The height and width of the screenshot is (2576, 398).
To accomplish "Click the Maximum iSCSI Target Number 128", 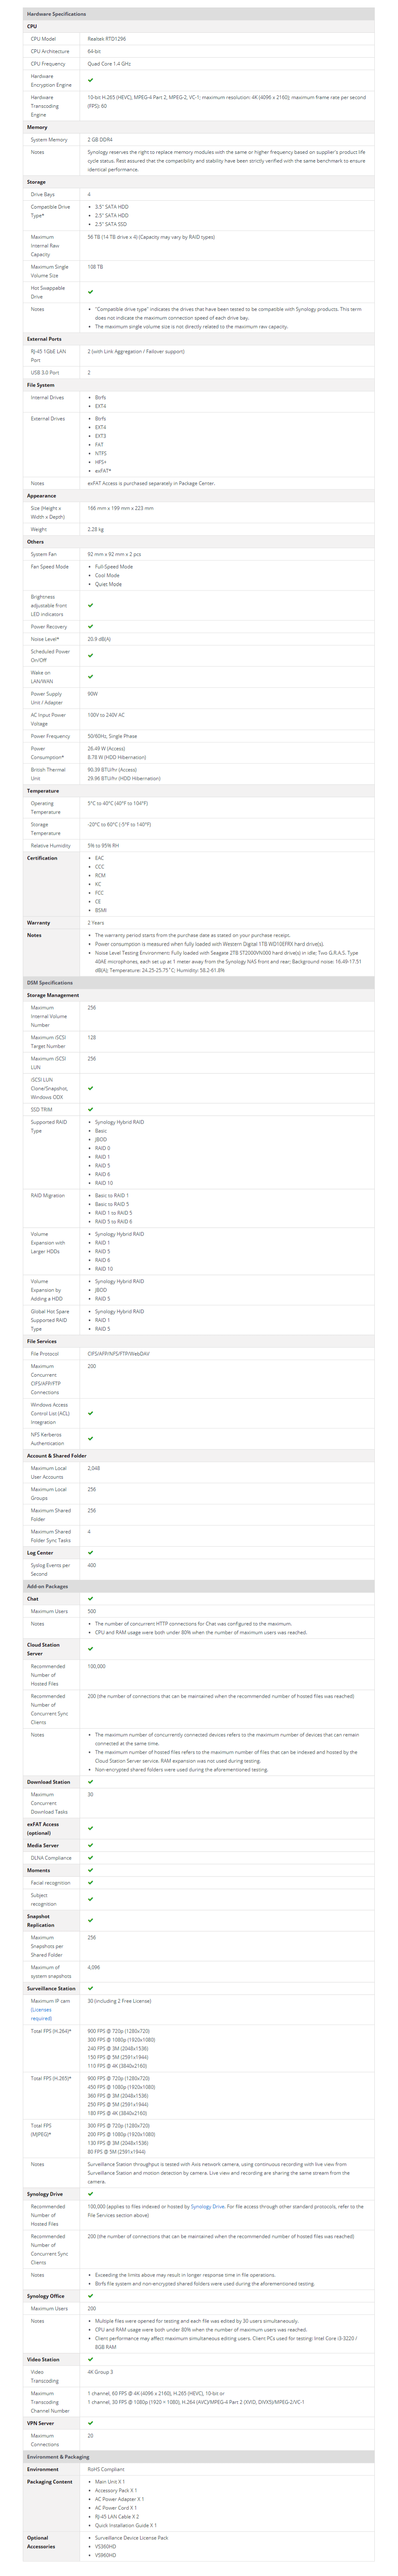I will (x=92, y=1038).
